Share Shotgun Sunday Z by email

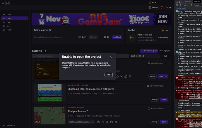[116, 122]
